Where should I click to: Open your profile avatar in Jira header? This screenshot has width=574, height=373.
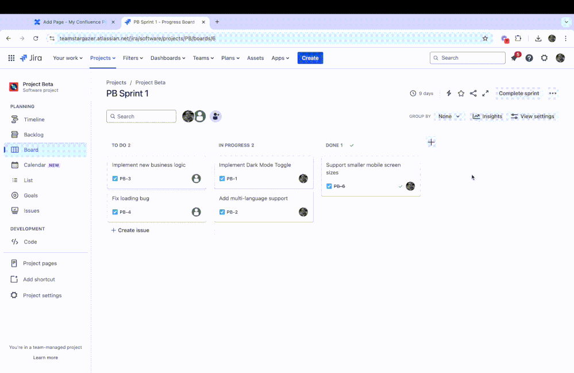pyautogui.click(x=560, y=58)
